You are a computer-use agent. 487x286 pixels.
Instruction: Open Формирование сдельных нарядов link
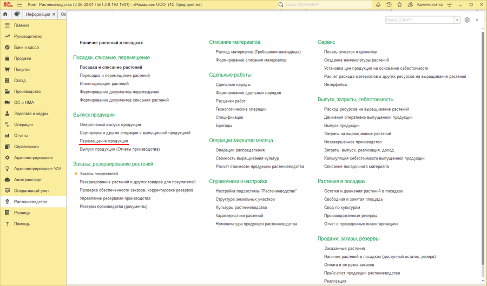pyautogui.click(x=248, y=93)
